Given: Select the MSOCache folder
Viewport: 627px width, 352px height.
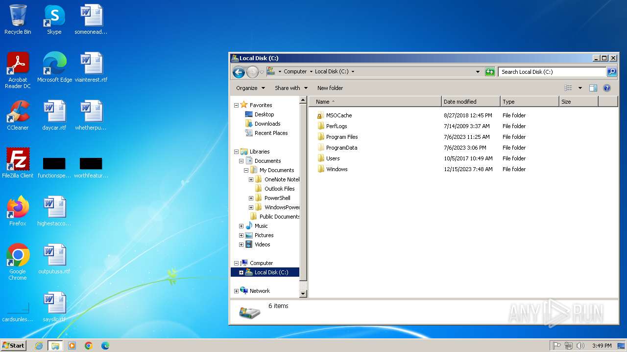Looking at the screenshot, I should pyautogui.click(x=339, y=115).
